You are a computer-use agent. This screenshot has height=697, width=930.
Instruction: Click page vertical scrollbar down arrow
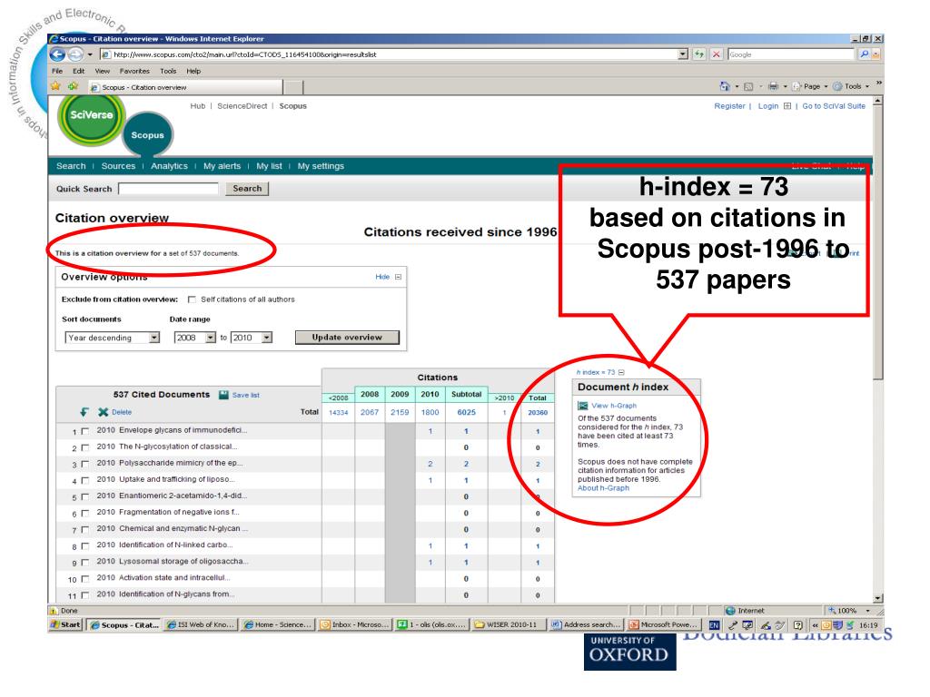click(x=878, y=598)
